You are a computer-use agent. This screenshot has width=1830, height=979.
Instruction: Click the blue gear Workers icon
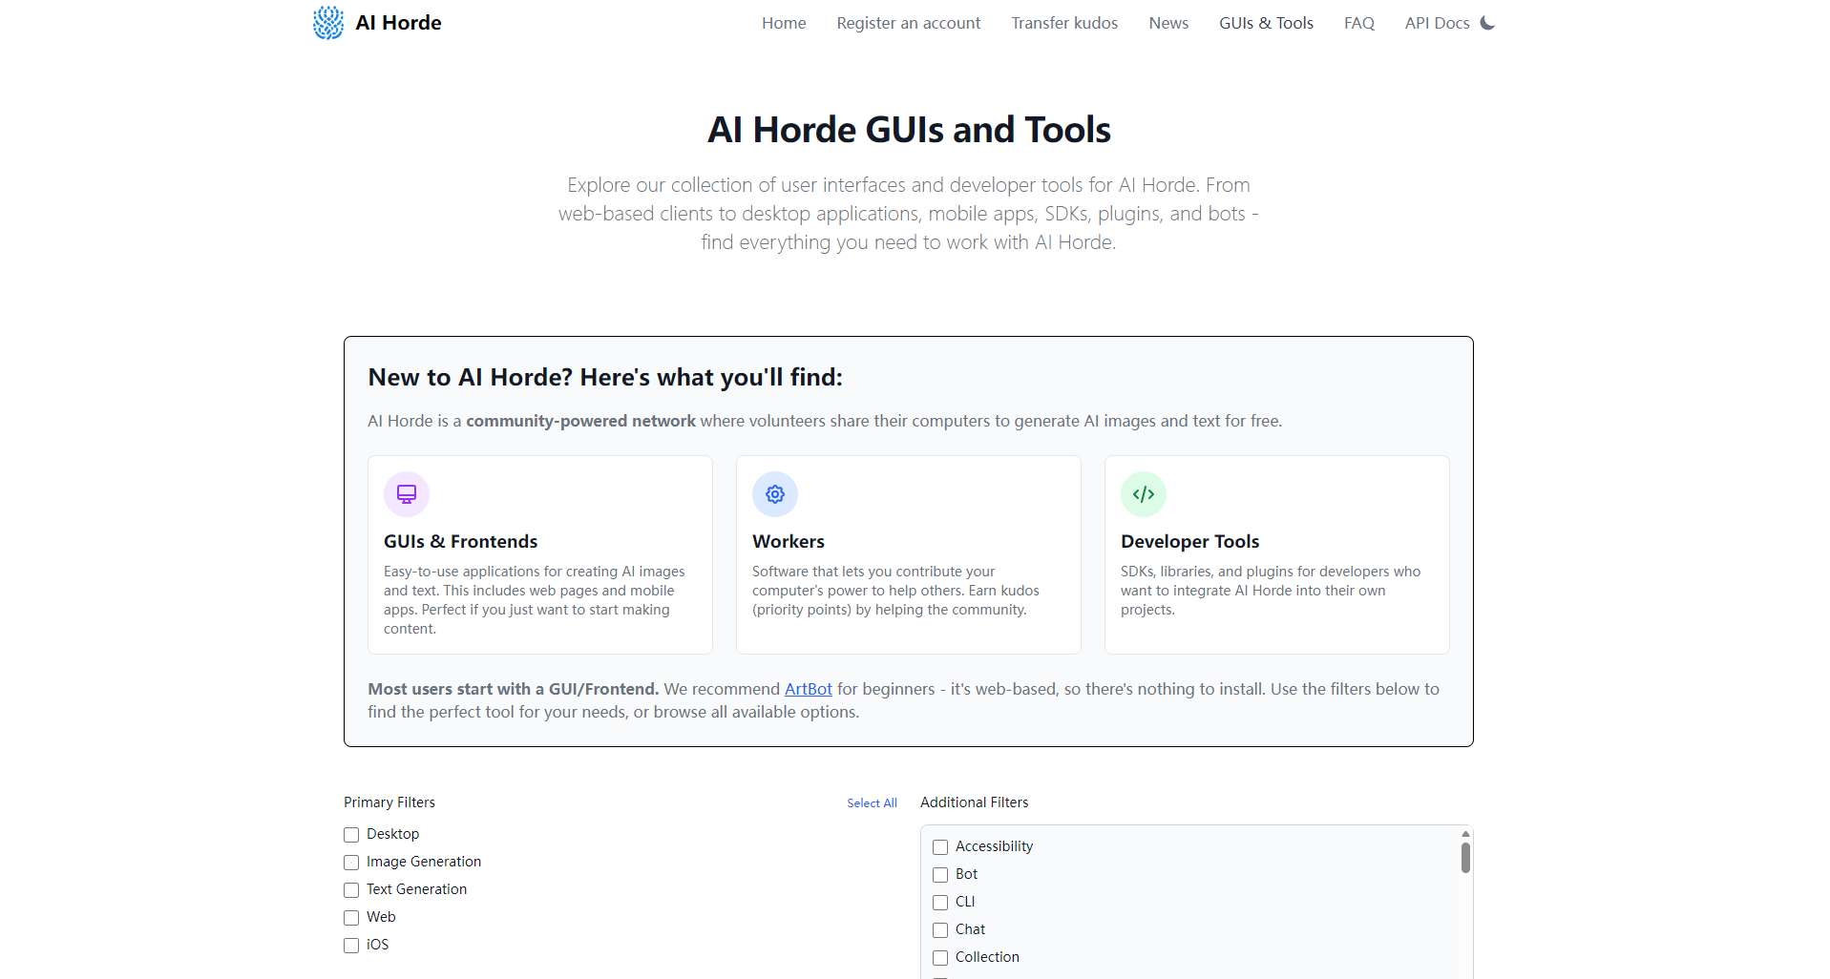click(x=775, y=494)
